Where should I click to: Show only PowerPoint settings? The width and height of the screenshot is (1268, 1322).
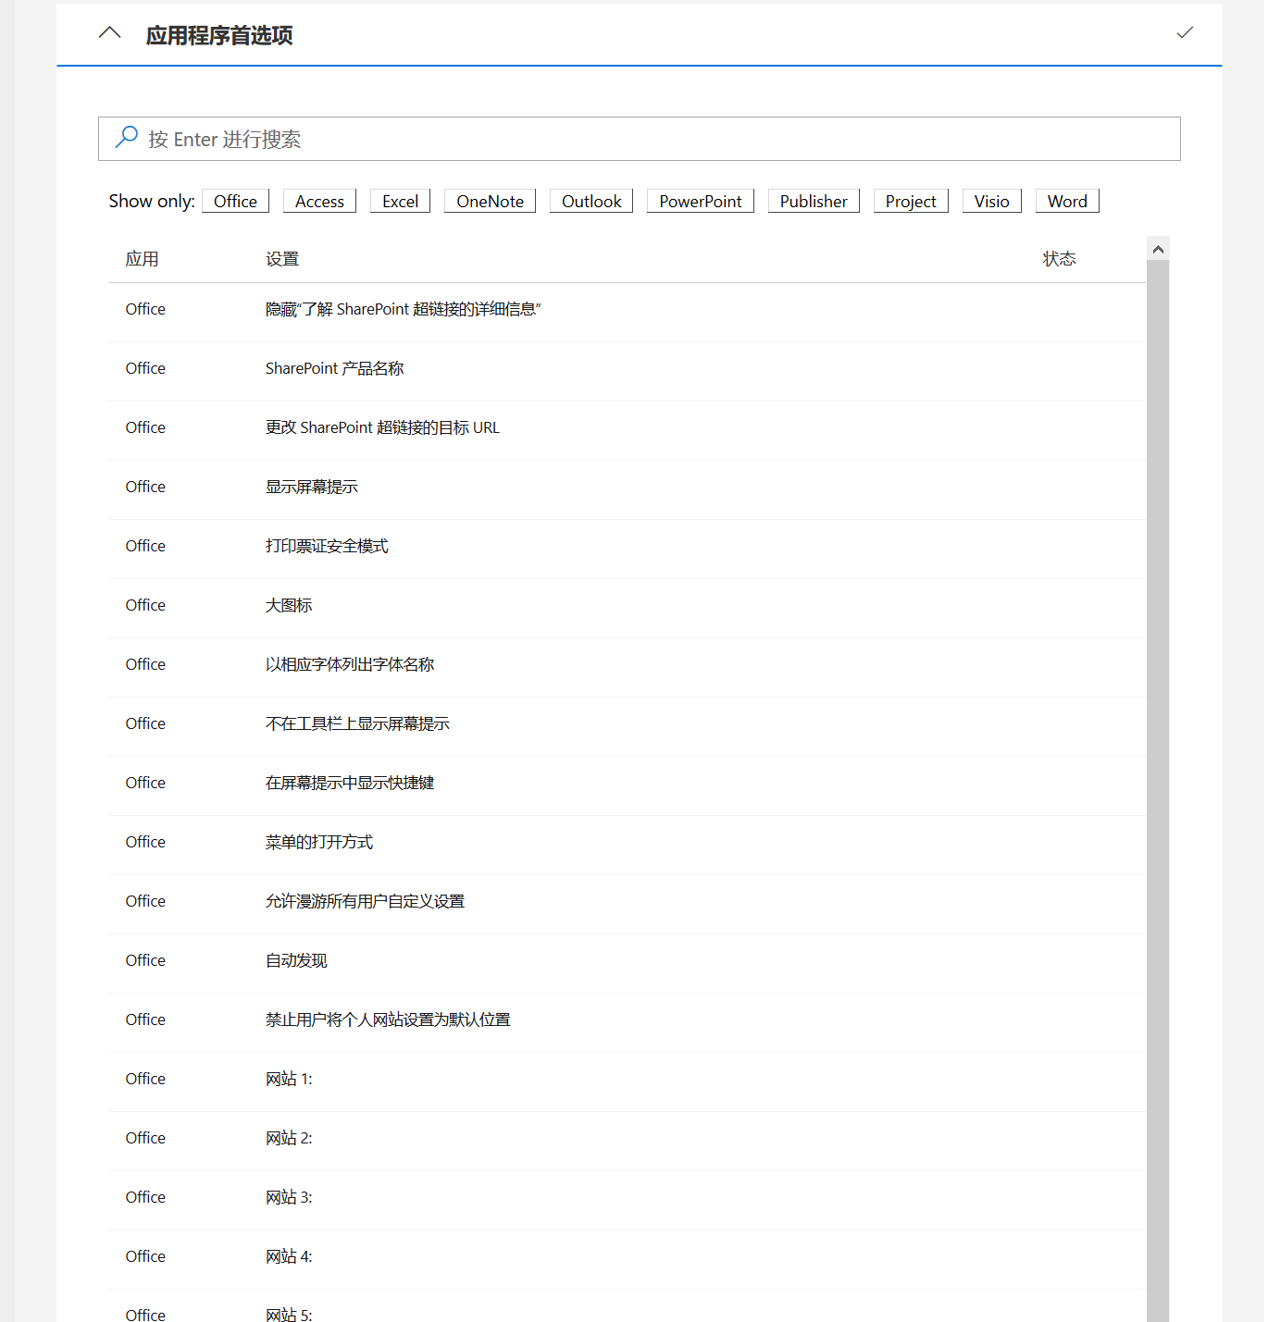pyautogui.click(x=701, y=201)
